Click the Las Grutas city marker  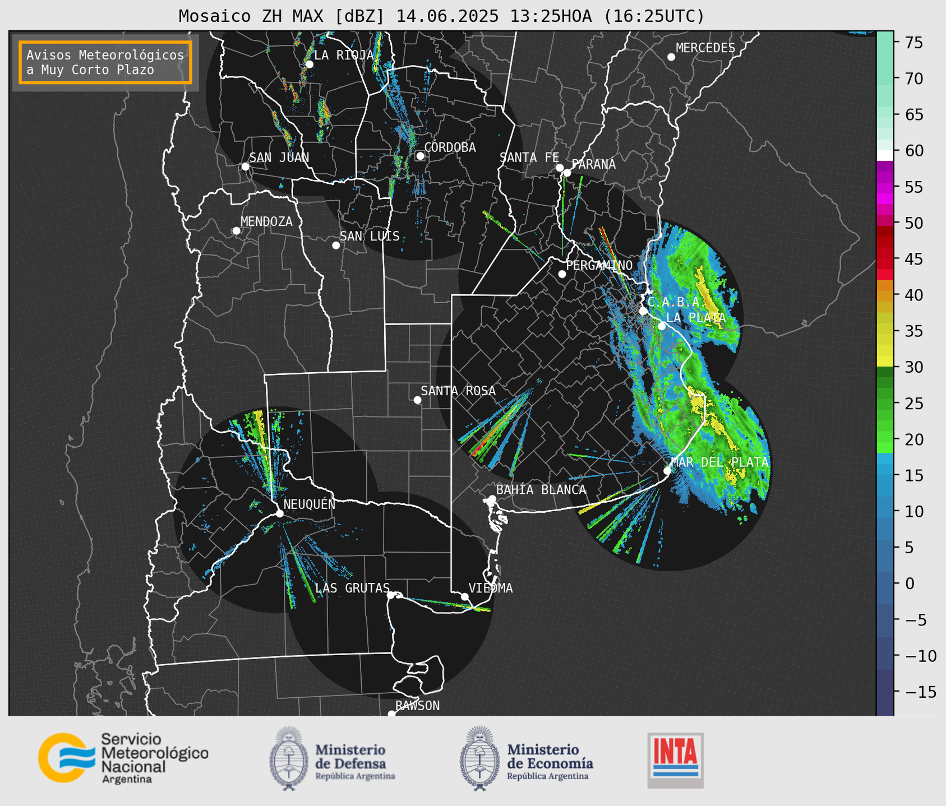(391, 595)
